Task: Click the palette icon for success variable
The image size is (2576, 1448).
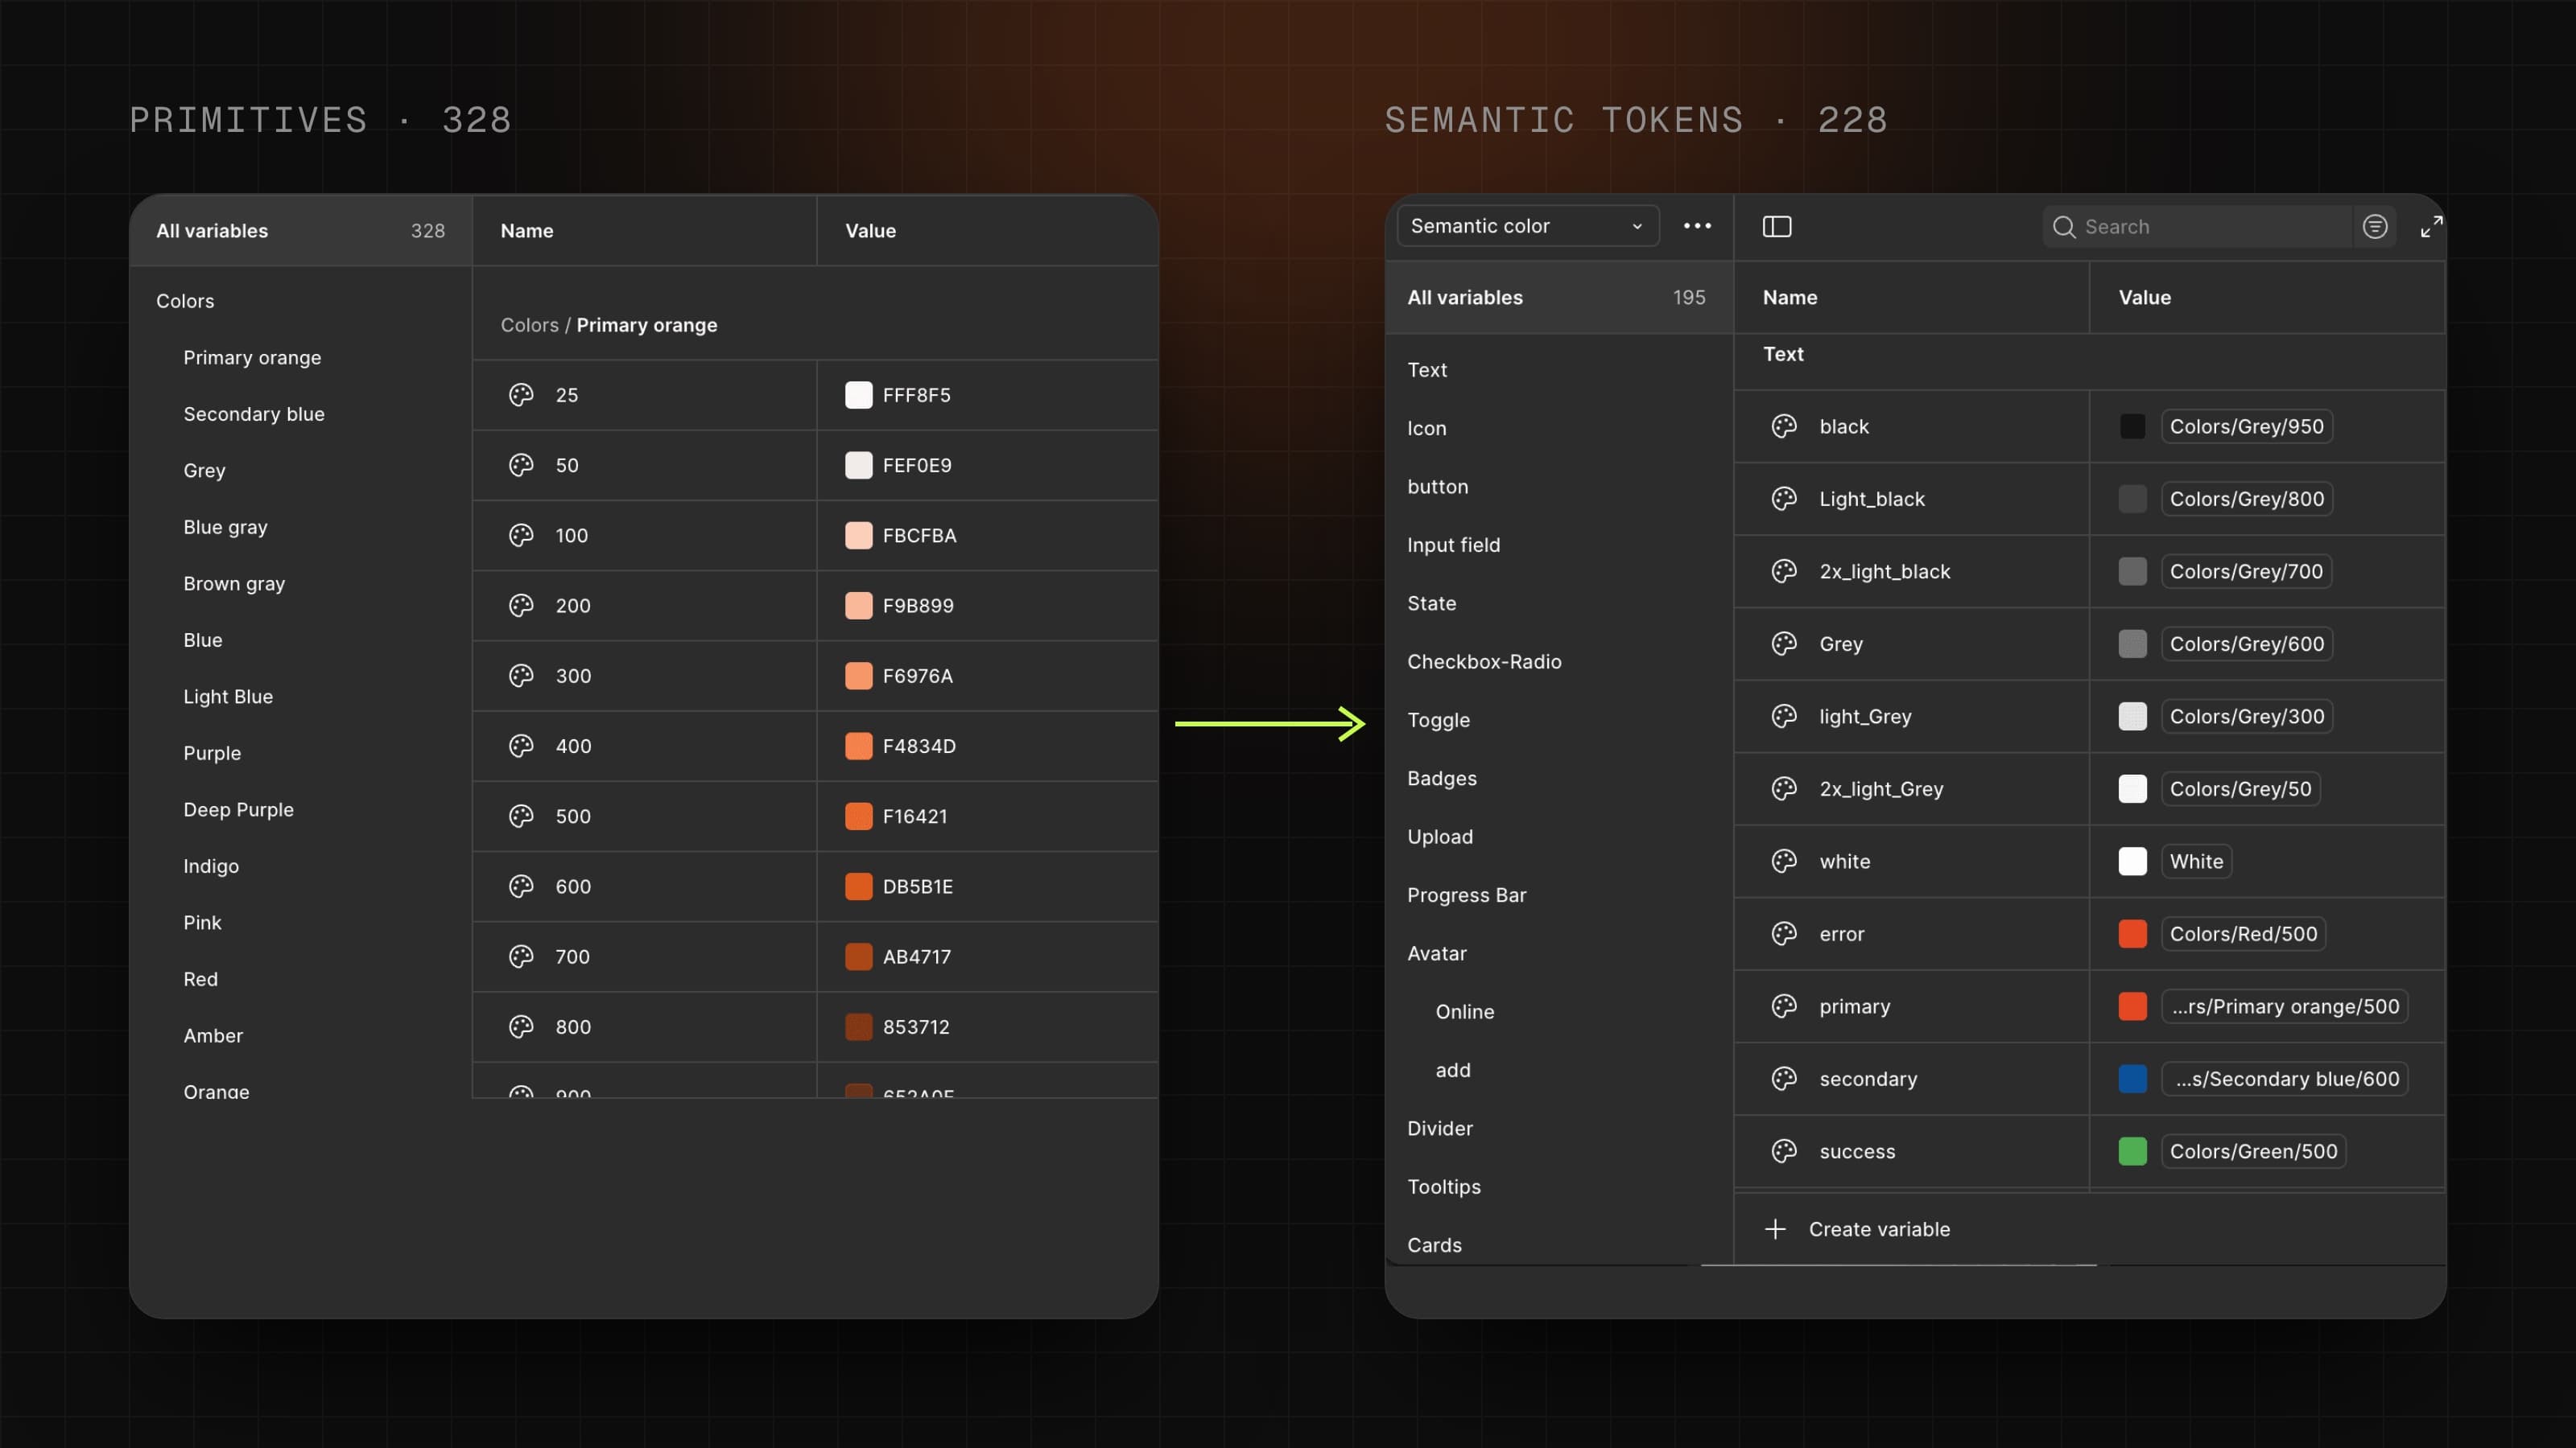Action: point(1784,1151)
